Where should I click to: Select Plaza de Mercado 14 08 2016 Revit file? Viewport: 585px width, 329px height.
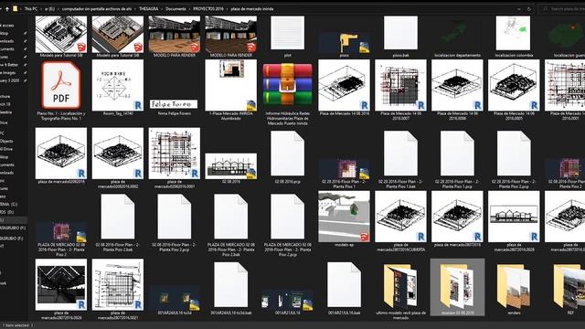344,85
